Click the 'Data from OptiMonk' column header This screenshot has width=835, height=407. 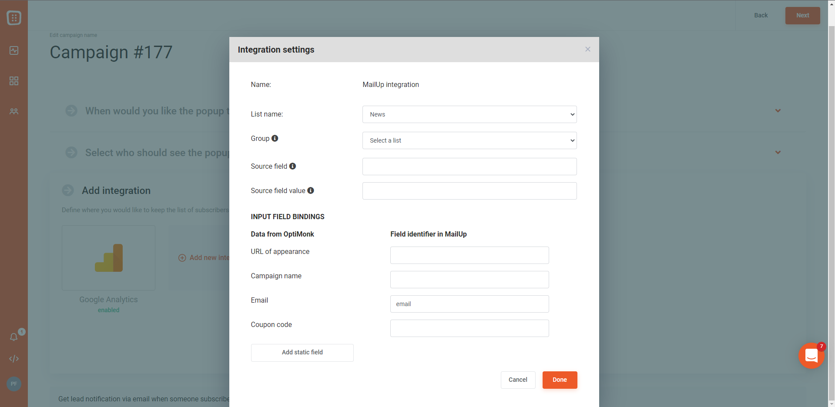pyautogui.click(x=282, y=234)
